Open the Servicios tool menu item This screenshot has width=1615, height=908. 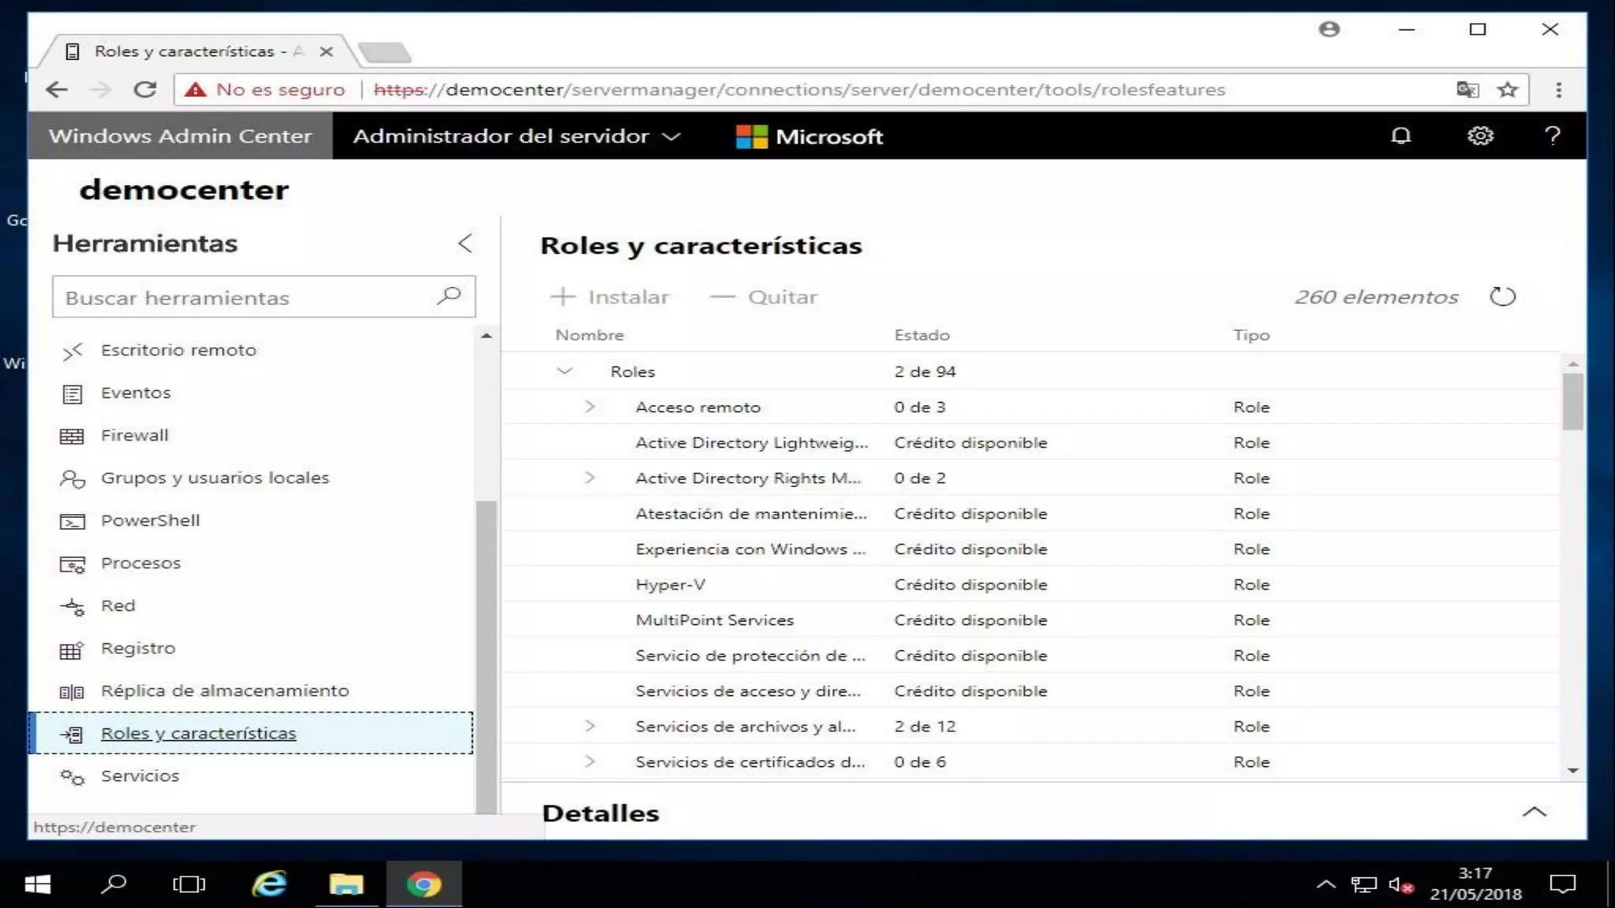[140, 776]
